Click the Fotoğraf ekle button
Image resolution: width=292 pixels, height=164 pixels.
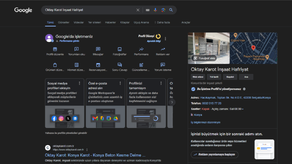204,58
